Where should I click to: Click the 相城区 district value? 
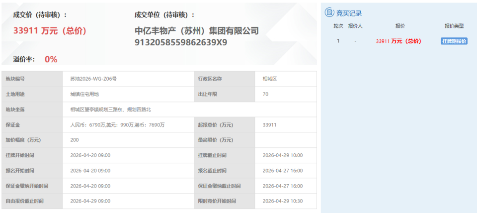(x=270, y=79)
